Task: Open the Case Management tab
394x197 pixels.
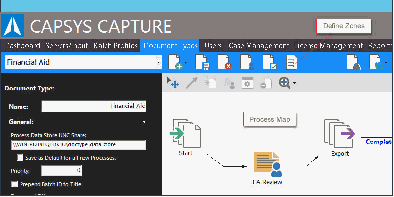Action: [259, 46]
